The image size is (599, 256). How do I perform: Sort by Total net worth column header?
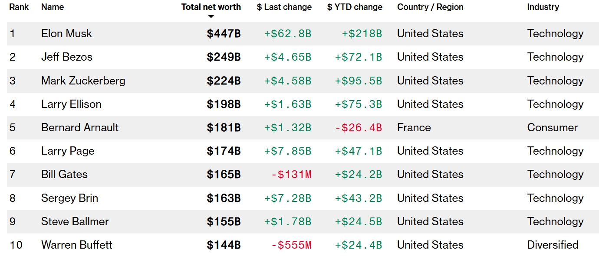(211, 7)
